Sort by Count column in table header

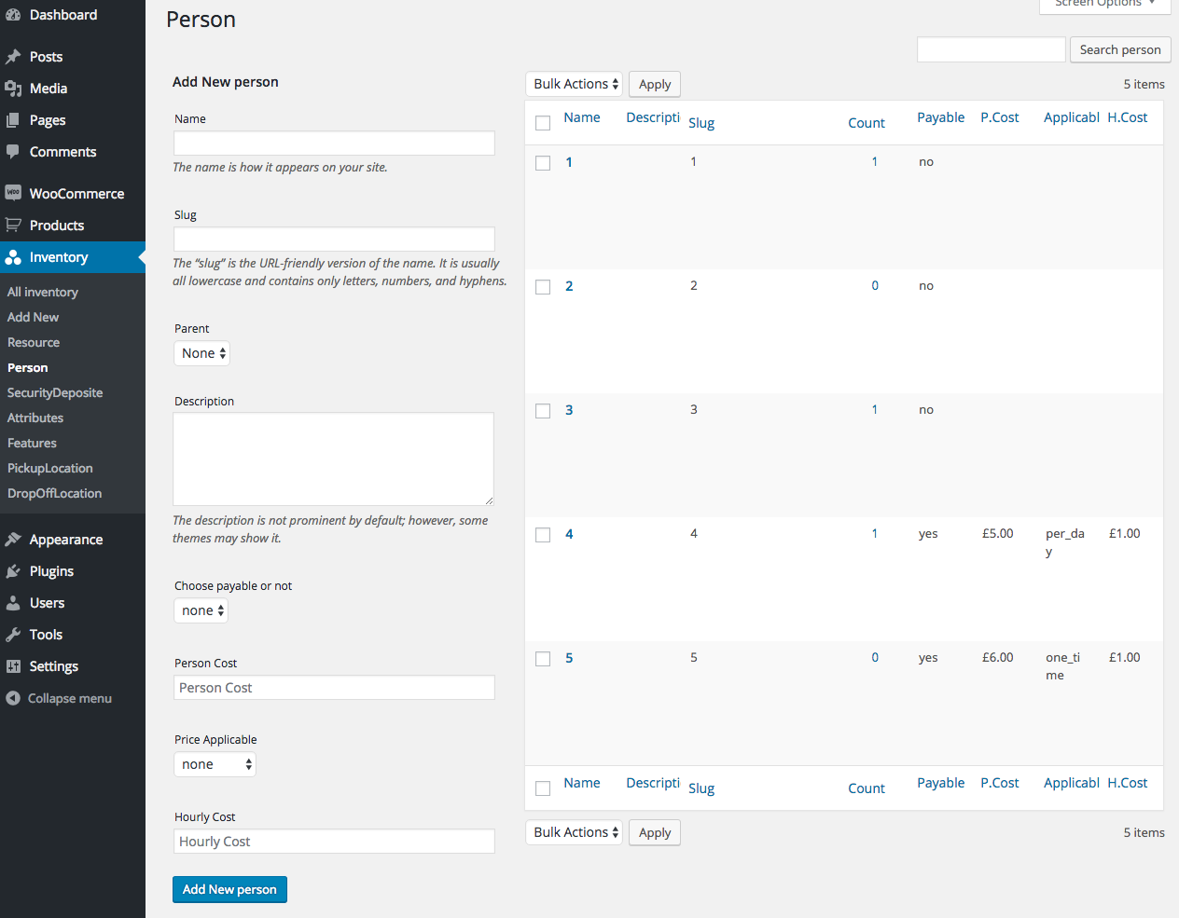point(867,123)
